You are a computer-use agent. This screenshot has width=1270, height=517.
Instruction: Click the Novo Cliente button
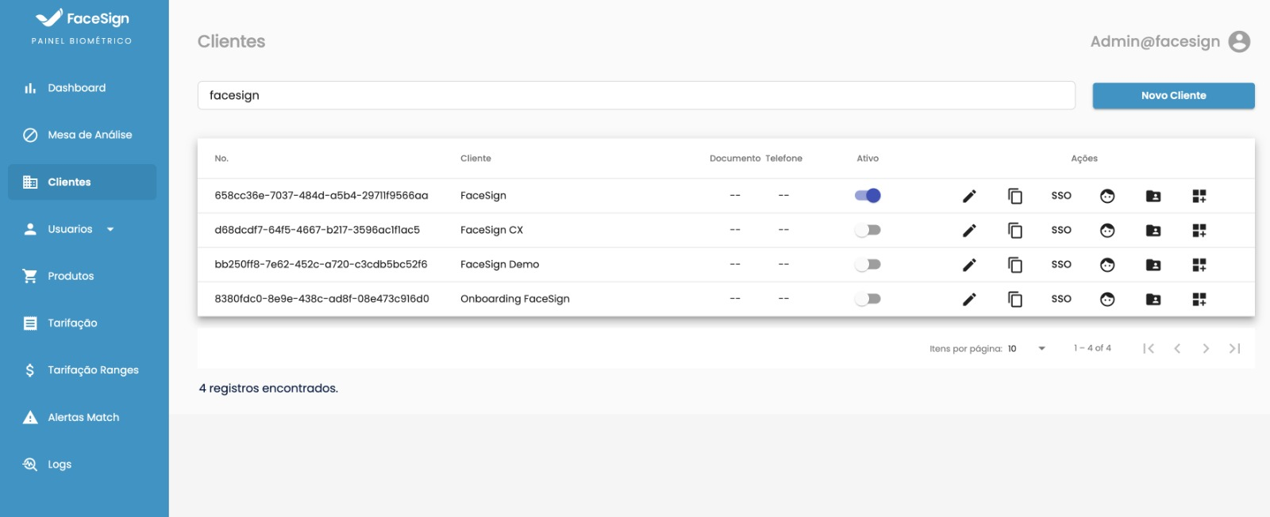[1173, 96]
